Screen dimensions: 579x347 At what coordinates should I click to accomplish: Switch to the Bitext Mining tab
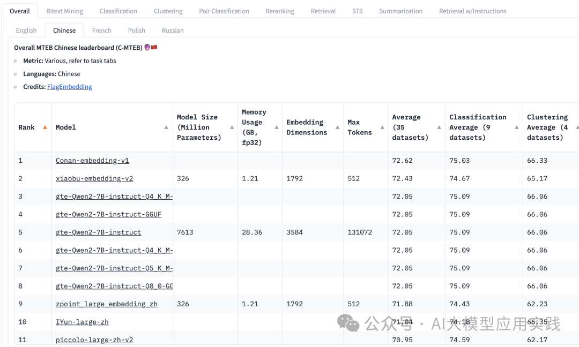(x=65, y=11)
